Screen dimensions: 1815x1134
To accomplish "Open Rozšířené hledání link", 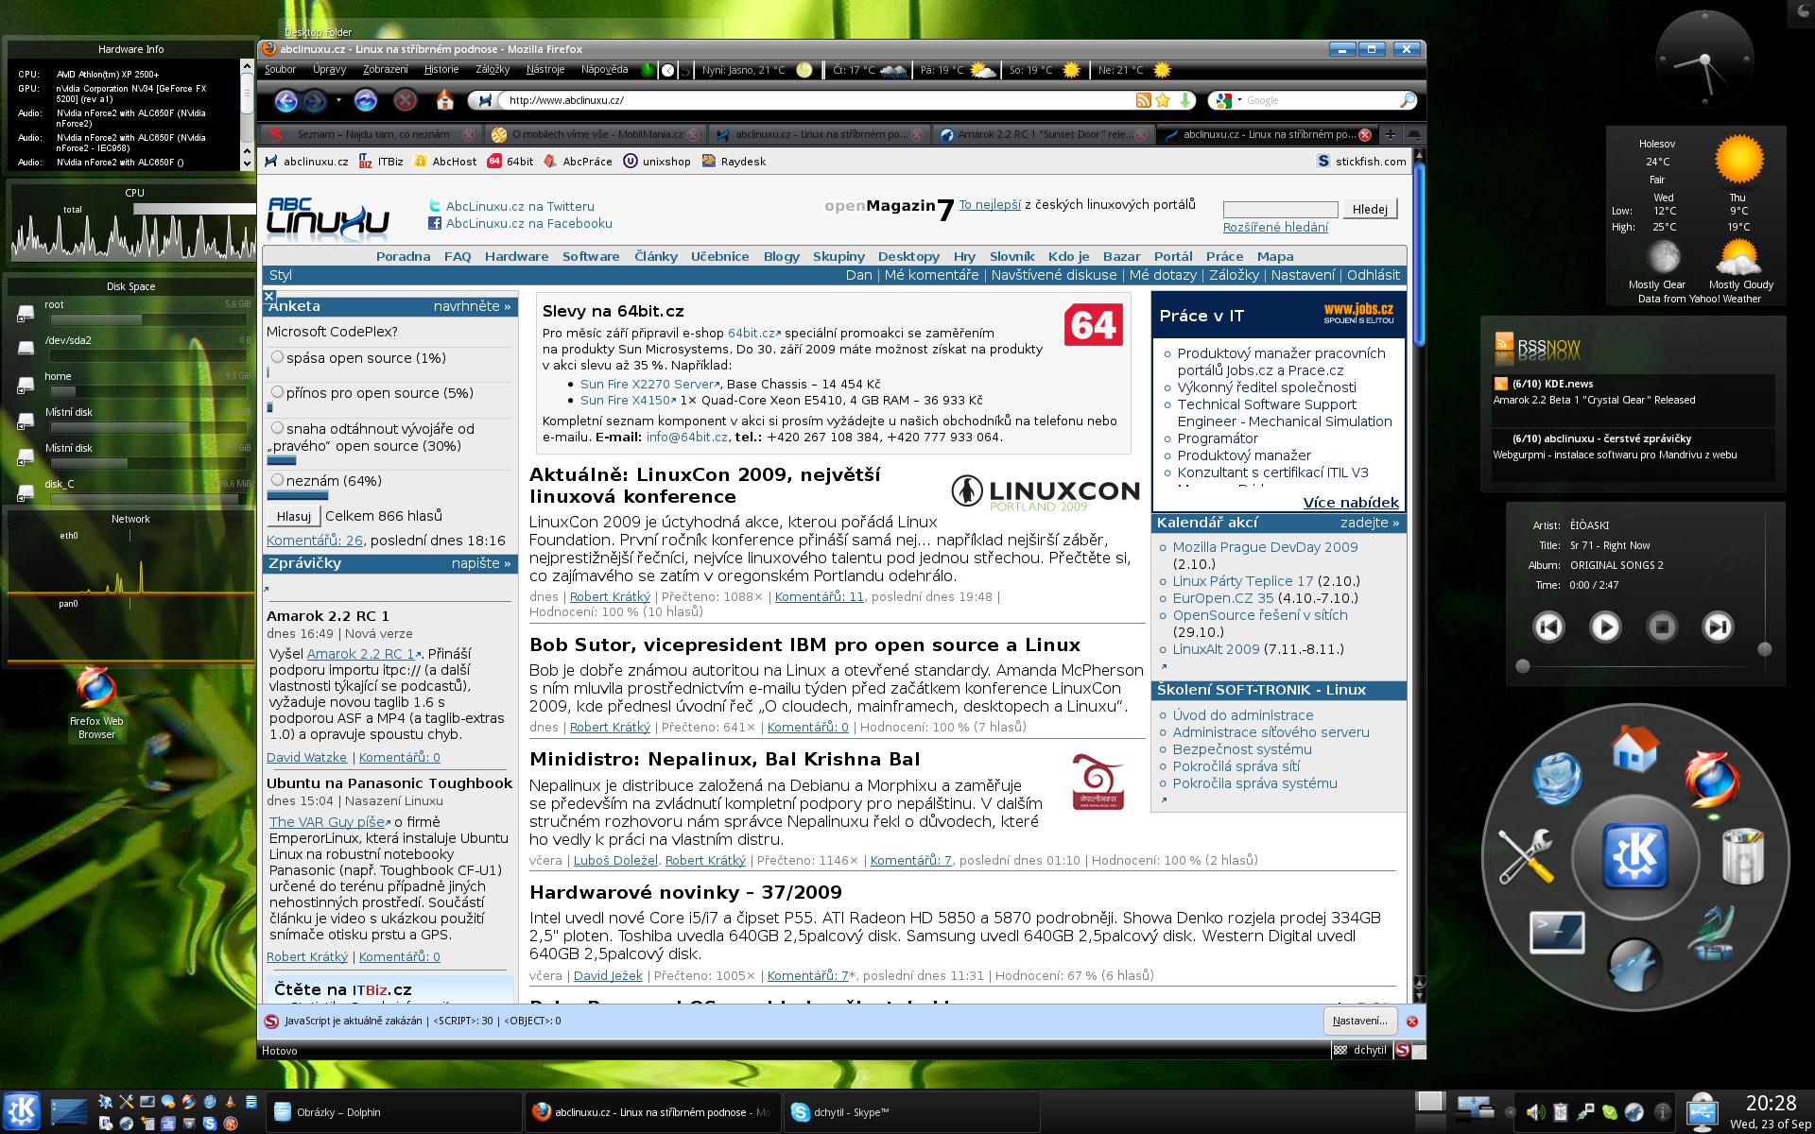I will coord(1275,227).
